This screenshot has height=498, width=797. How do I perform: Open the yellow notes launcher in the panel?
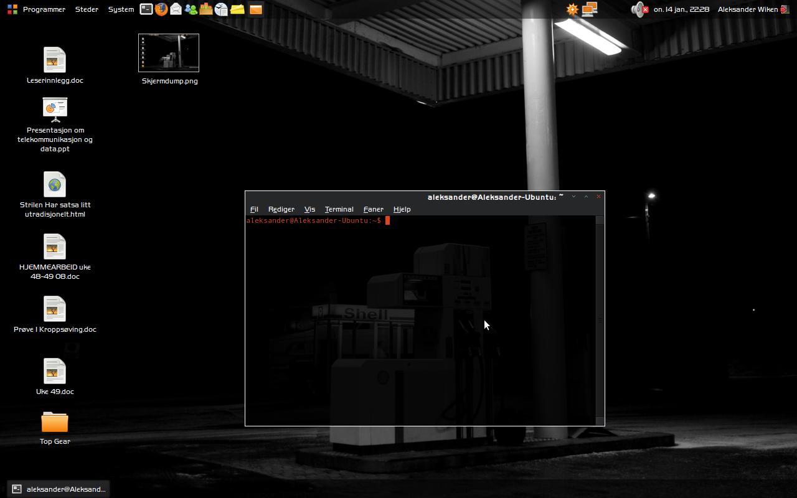pos(237,9)
